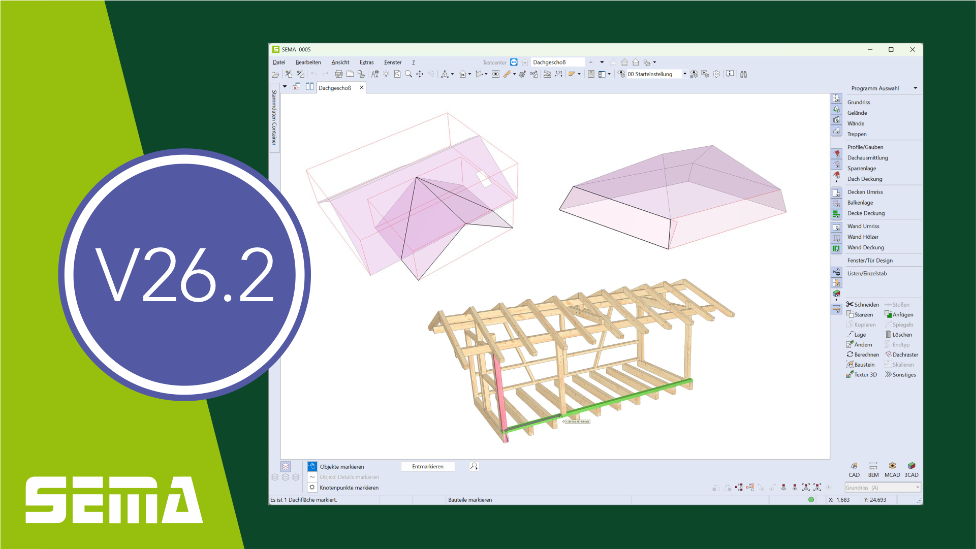Image resolution: width=976 pixels, height=549 pixels.
Task: Open the Datei menu
Action: (x=279, y=62)
